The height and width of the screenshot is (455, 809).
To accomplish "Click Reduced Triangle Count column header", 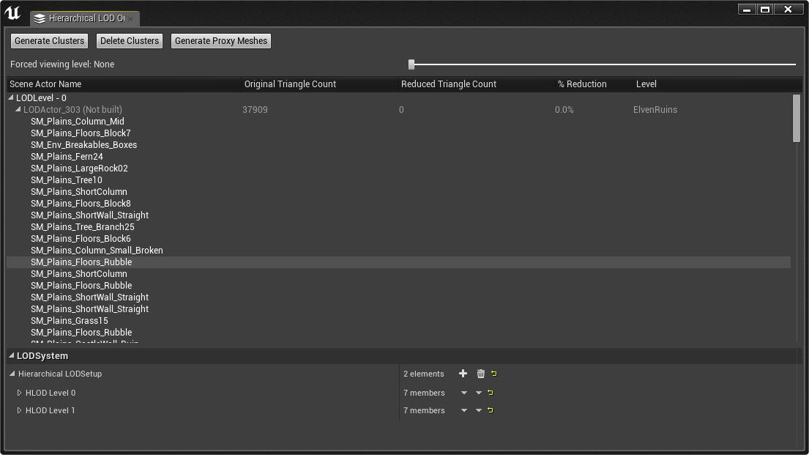I will click(476, 84).
